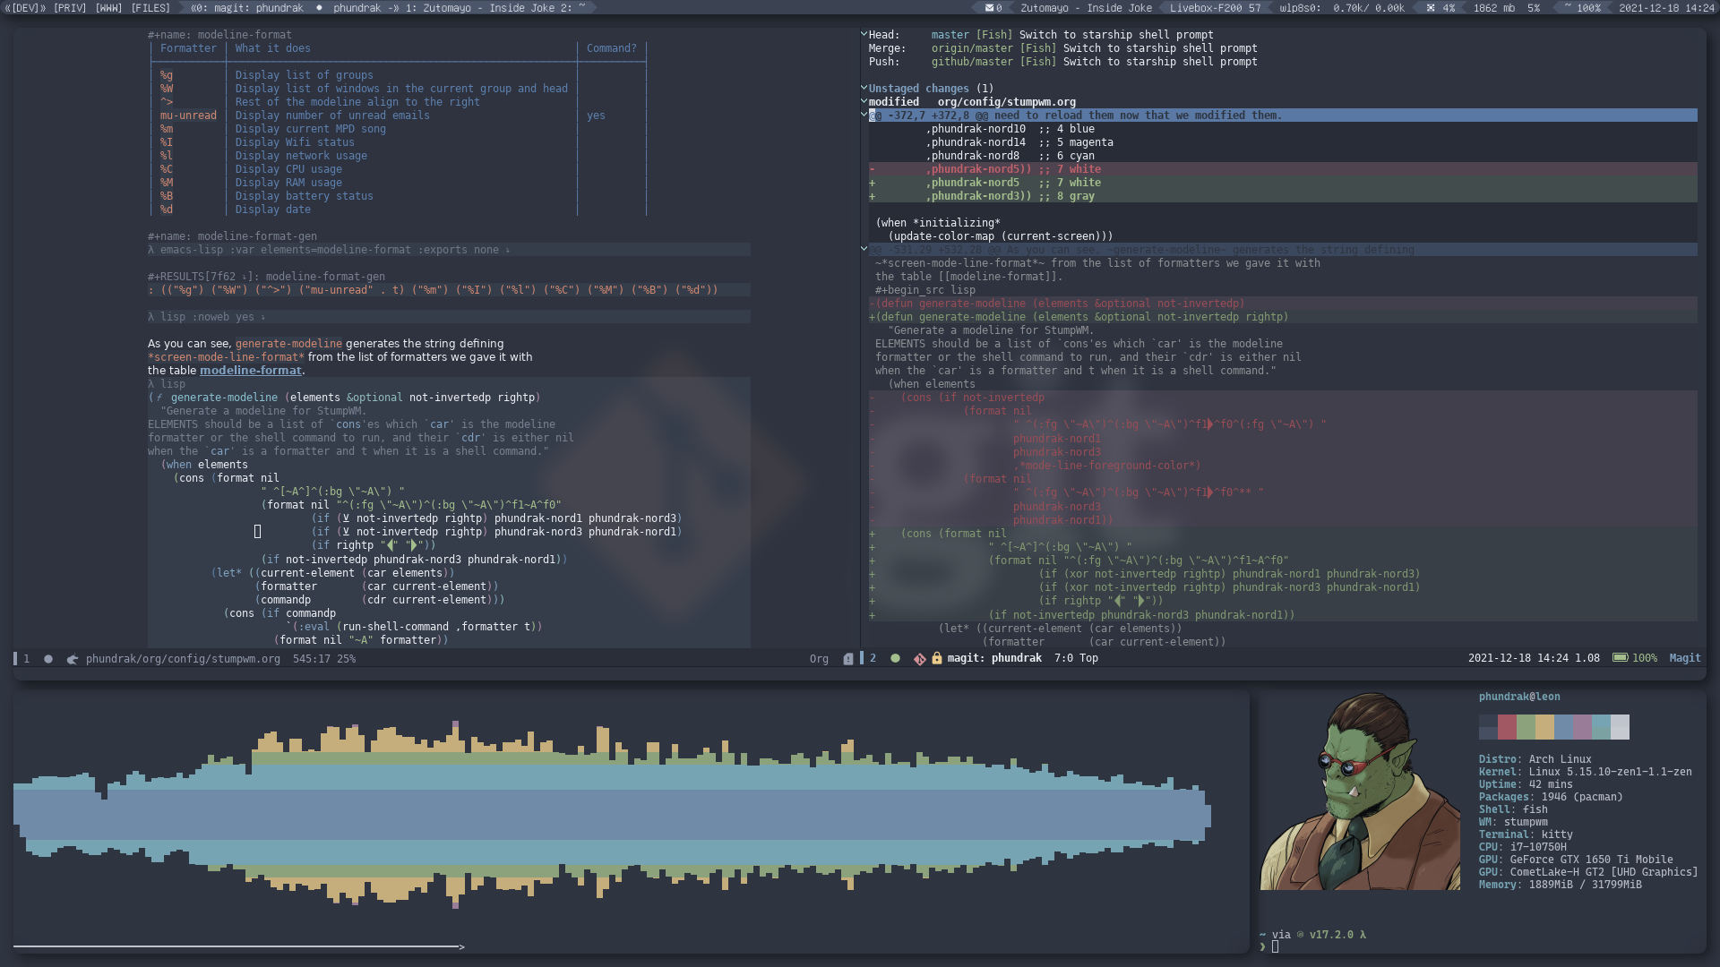
Task: Select the DEV workspace tag in bar
Action: coord(21,8)
